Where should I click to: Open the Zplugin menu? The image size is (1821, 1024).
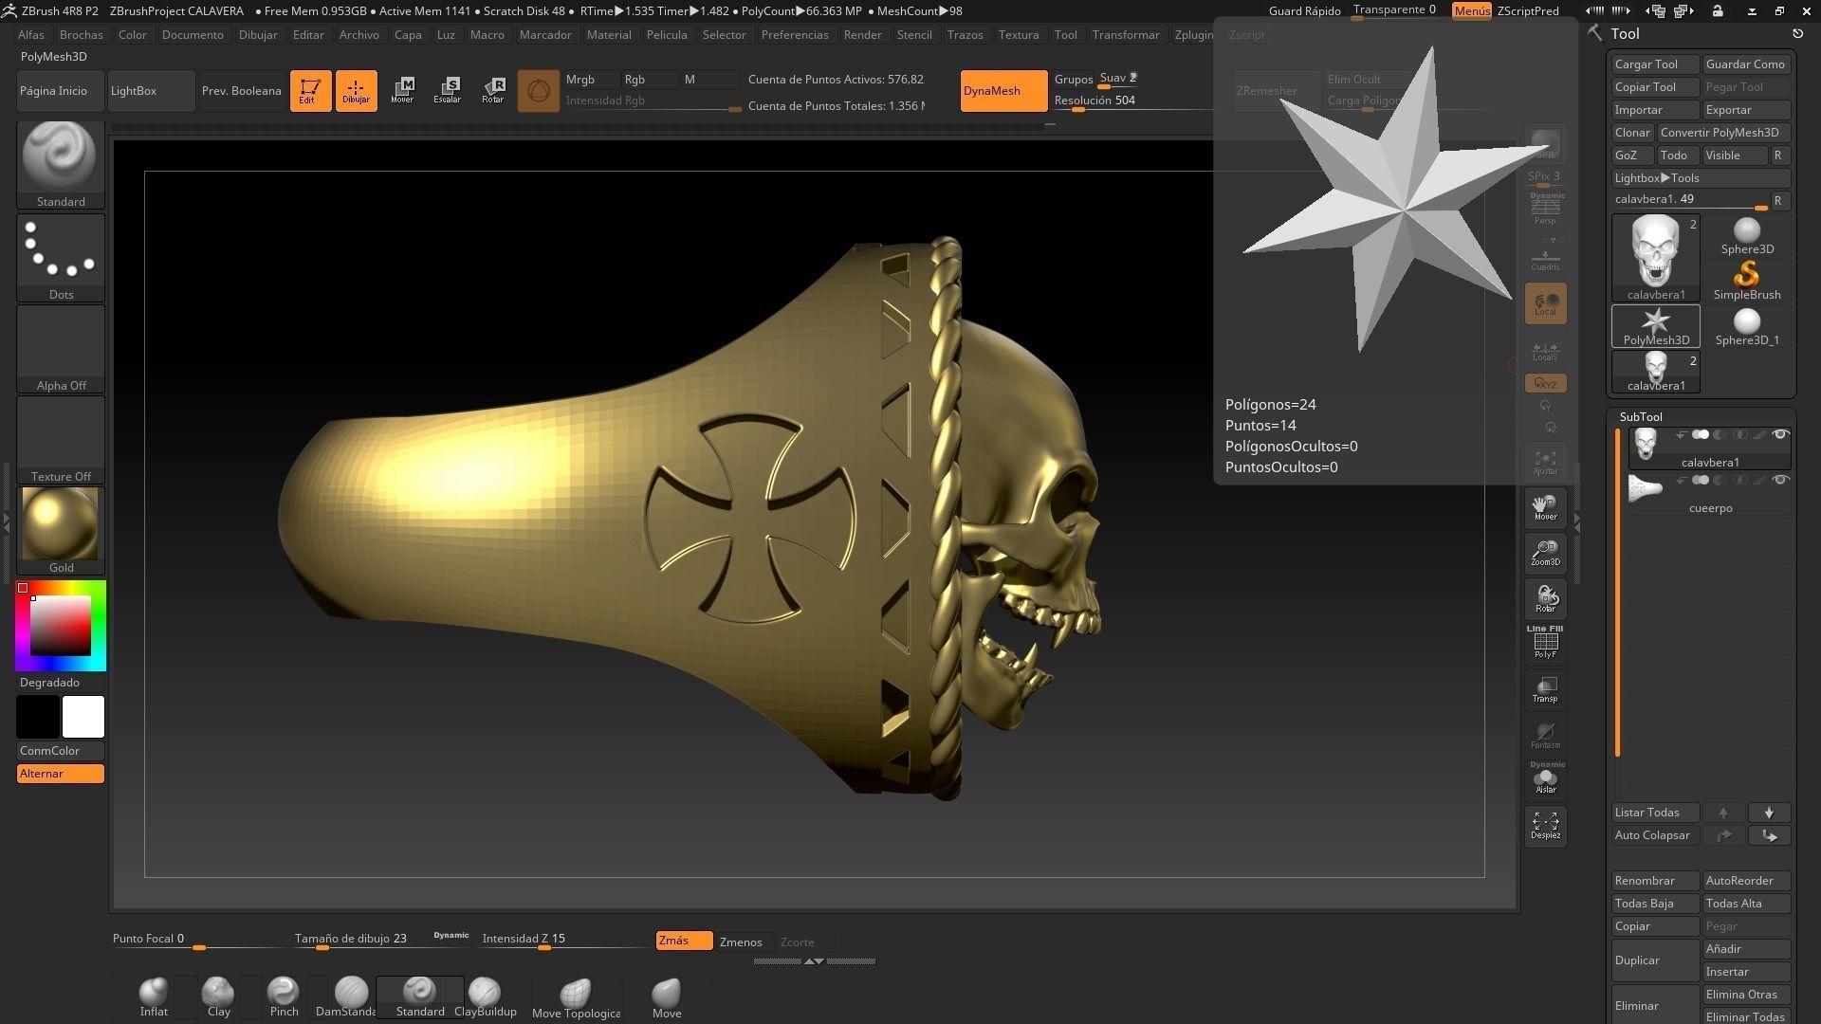pos(1193,35)
